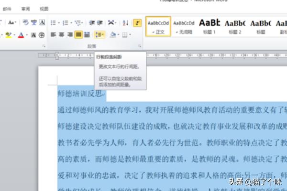
Task: Open the Multilevel List dropdown arrow
Action: (x=82, y=23)
